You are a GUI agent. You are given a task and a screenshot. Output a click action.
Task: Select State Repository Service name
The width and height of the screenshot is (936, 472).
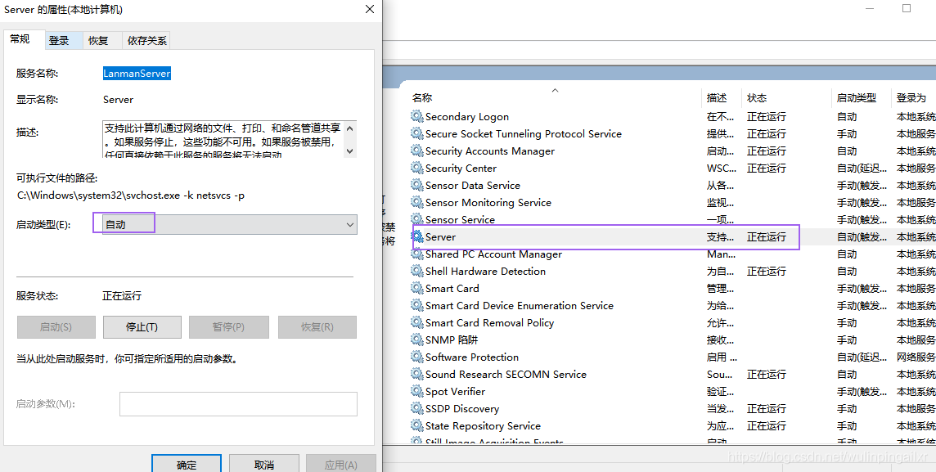tap(483, 426)
